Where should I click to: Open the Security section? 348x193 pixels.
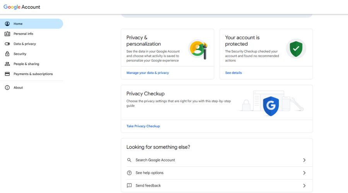(x=32, y=54)
